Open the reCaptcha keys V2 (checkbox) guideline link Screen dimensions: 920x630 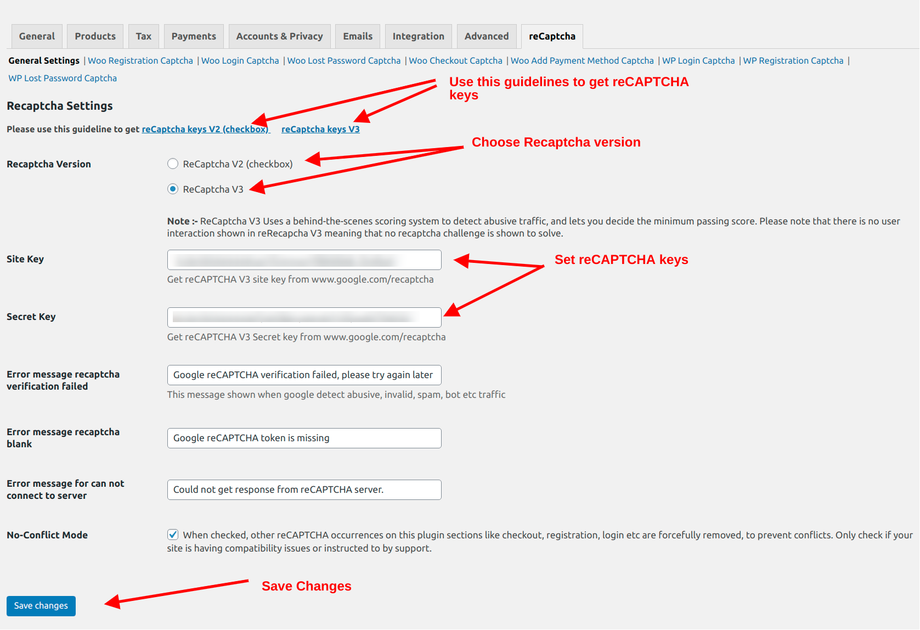205,129
